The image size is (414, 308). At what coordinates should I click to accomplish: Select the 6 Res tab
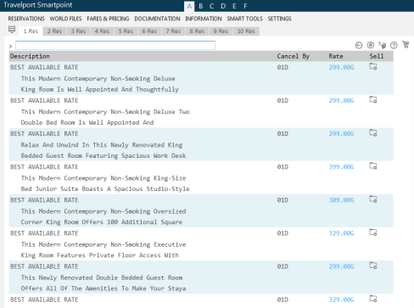[149, 31]
